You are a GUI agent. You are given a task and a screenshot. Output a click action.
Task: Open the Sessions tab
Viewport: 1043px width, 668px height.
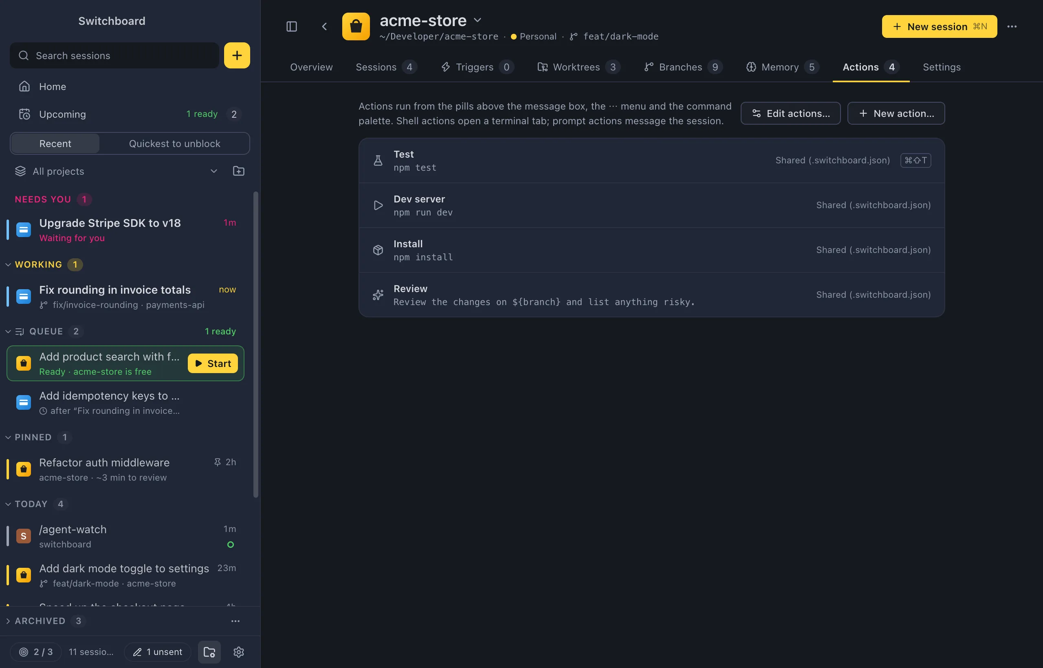(386, 67)
